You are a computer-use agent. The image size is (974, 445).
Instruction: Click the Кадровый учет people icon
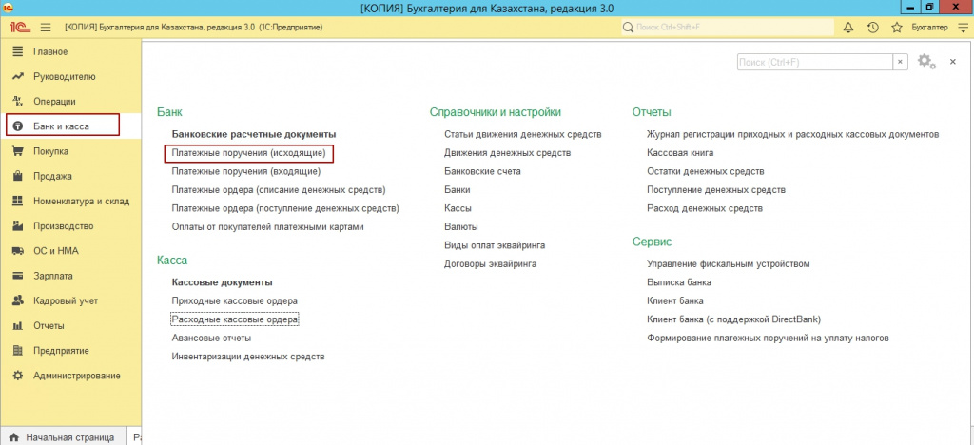point(18,301)
